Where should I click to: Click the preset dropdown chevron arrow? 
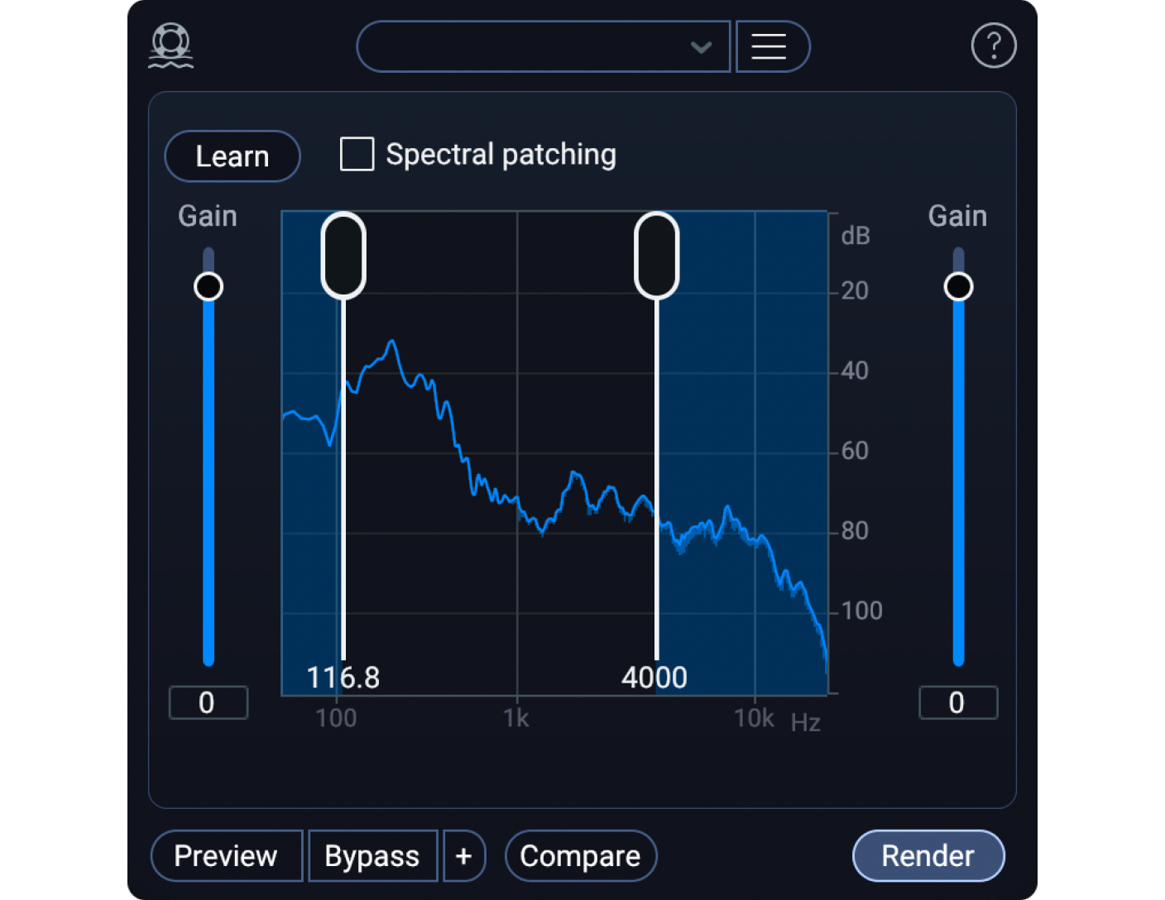tap(701, 47)
